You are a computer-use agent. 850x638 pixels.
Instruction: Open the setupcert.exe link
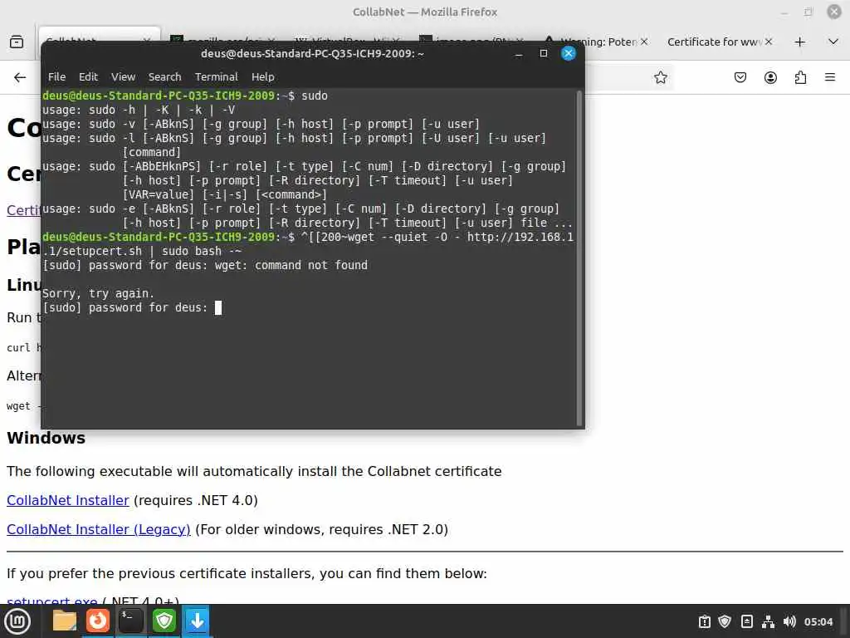click(x=52, y=600)
